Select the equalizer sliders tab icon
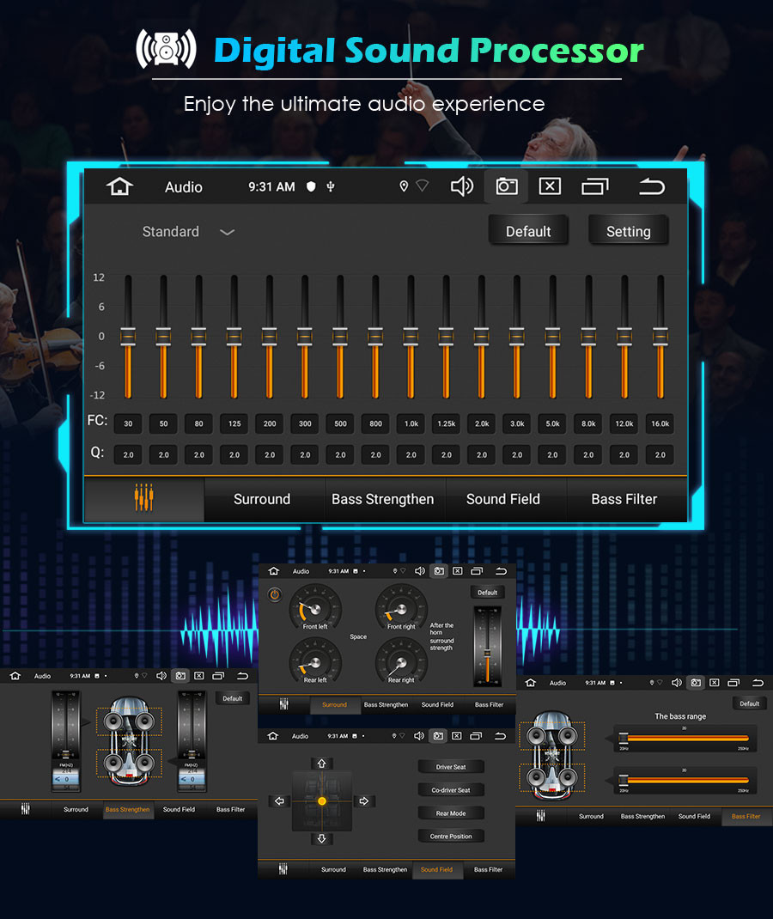Viewport: 773px width, 919px height. 144,498
